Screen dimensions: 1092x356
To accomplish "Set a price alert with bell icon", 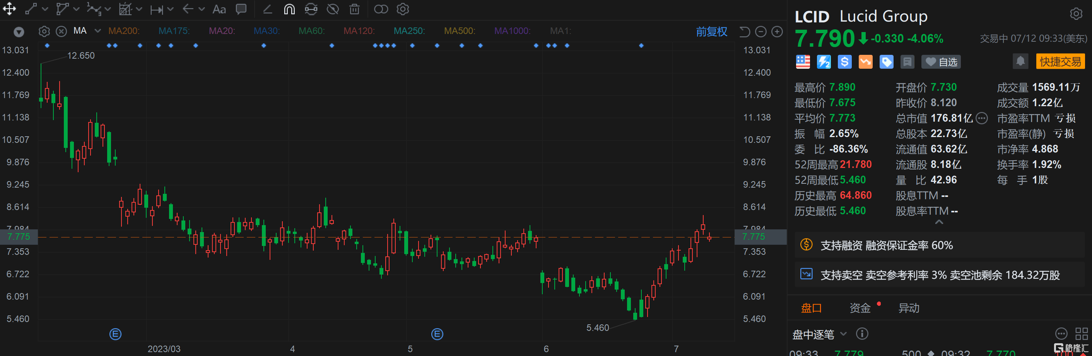I will 1020,61.
